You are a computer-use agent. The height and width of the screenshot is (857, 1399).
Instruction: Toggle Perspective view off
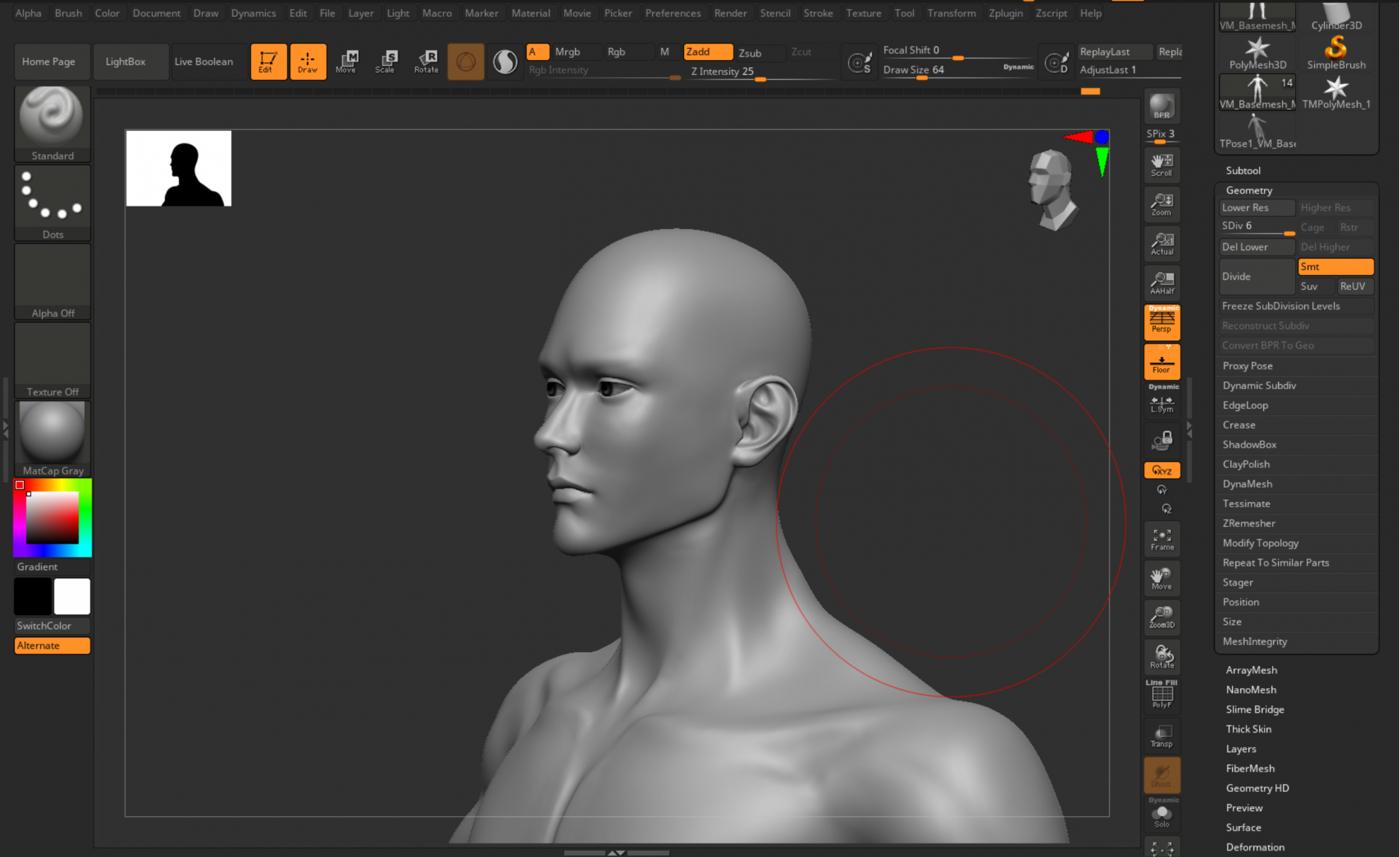coord(1162,322)
